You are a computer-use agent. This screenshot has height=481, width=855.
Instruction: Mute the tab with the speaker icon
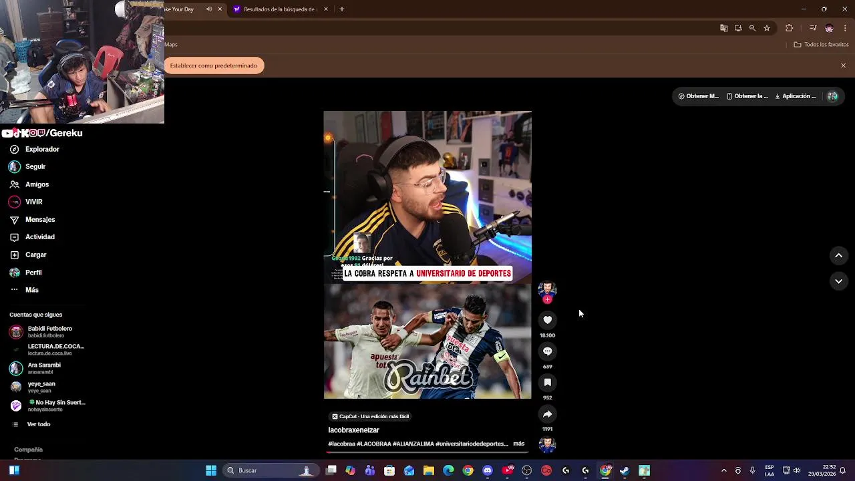pos(209,9)
